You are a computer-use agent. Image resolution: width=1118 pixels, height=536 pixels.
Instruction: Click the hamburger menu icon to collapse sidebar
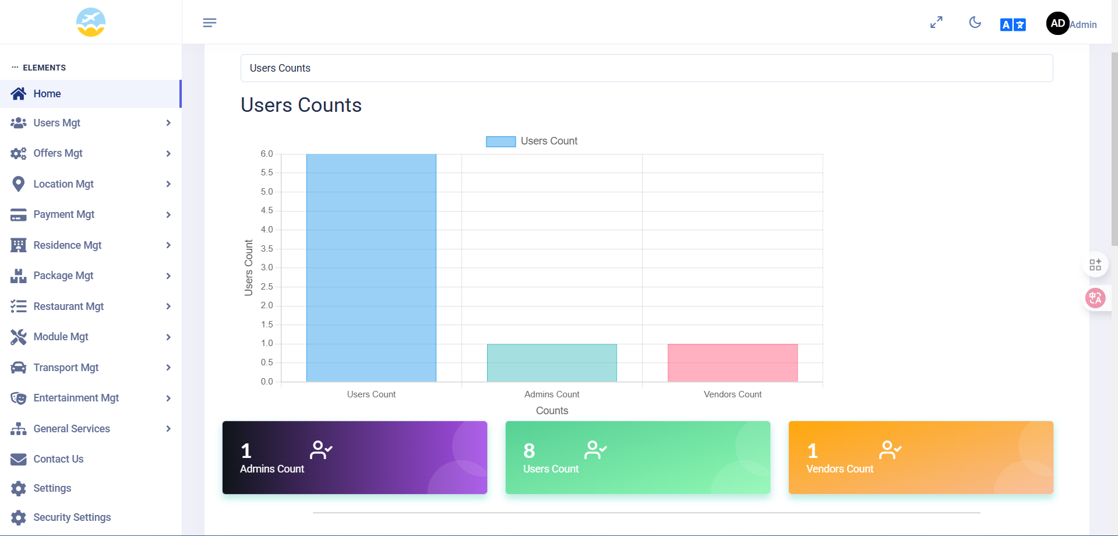click(x=210, y=23)
